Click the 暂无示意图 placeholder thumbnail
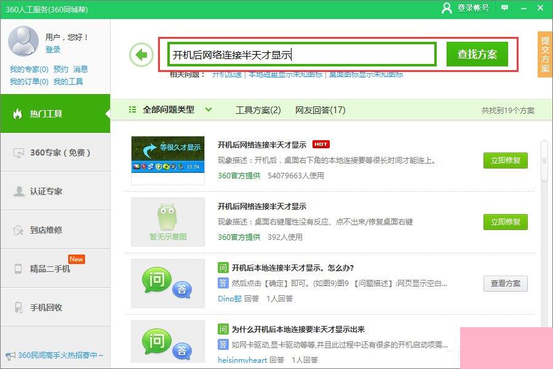 [168, 222]
